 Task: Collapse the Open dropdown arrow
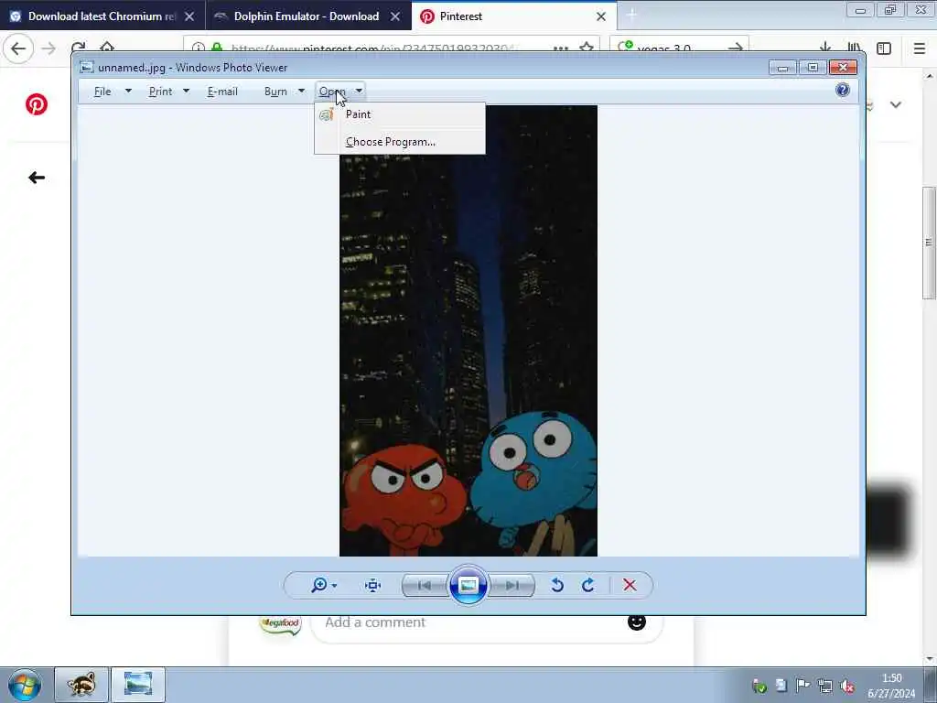[x=359, y=91]
